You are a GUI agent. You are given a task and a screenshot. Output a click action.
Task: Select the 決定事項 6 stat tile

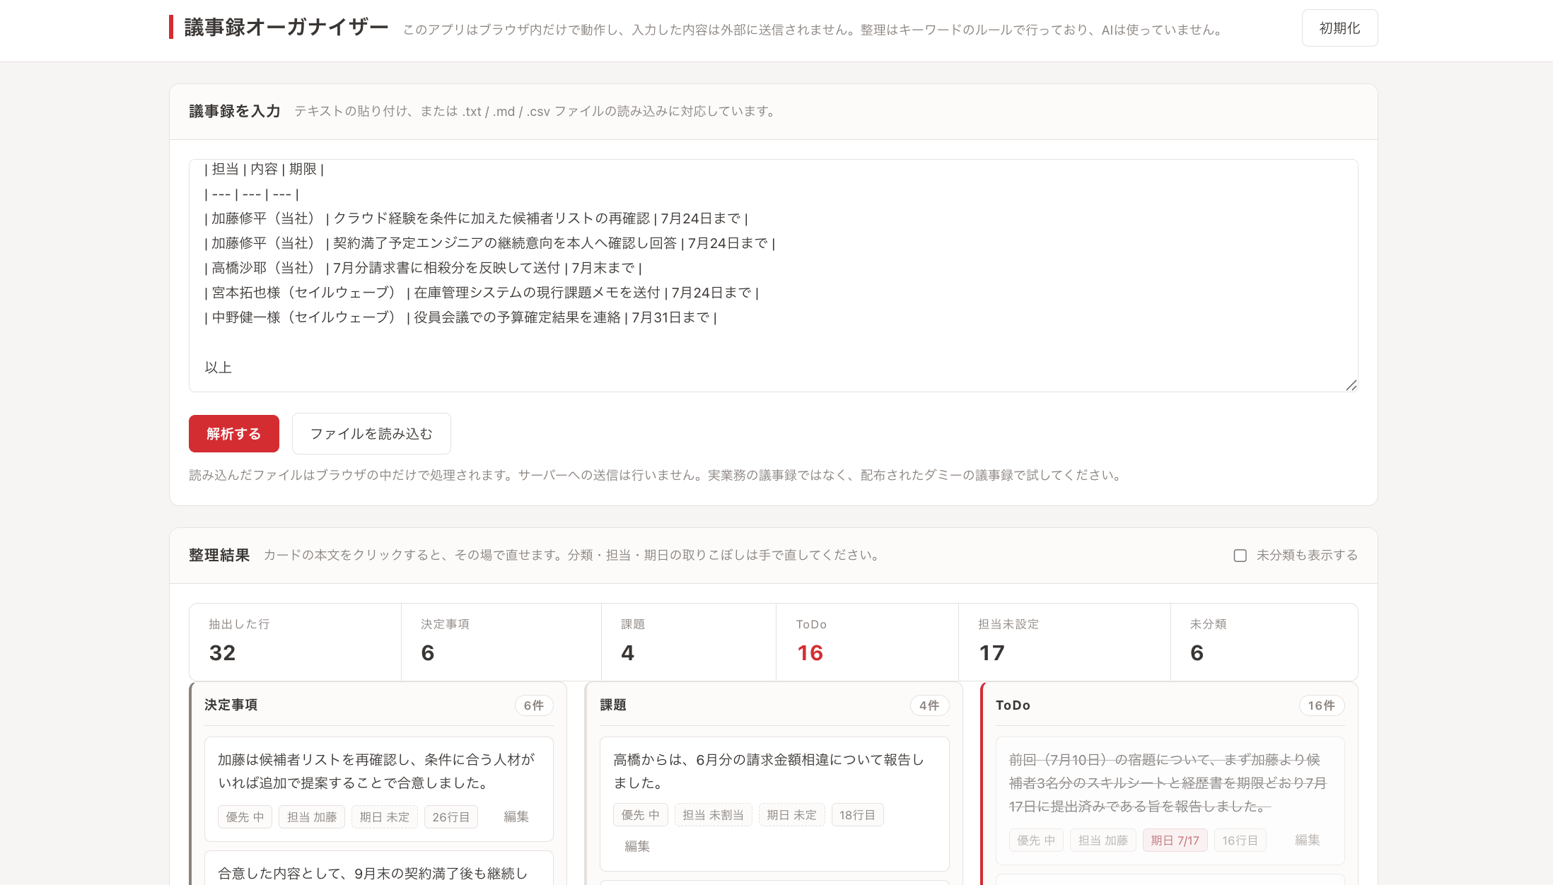[x=501, y=642]
